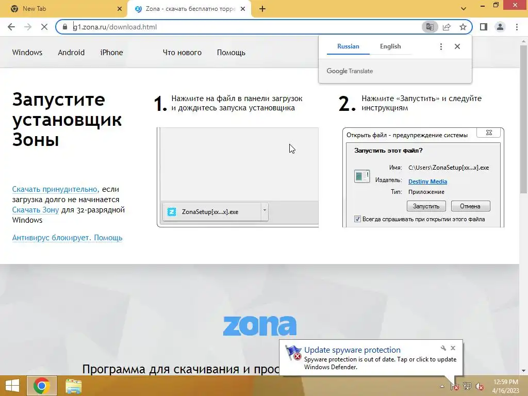
Task: Click the Destiny Media publisher link
Action: (x=427, y=181)
